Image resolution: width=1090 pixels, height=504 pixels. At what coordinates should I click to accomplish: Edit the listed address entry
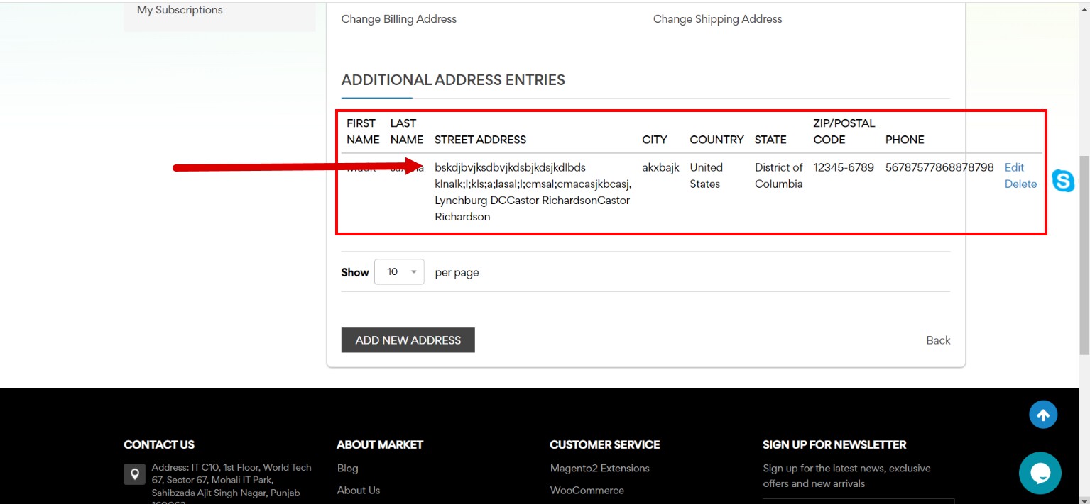pos(1013,167)
